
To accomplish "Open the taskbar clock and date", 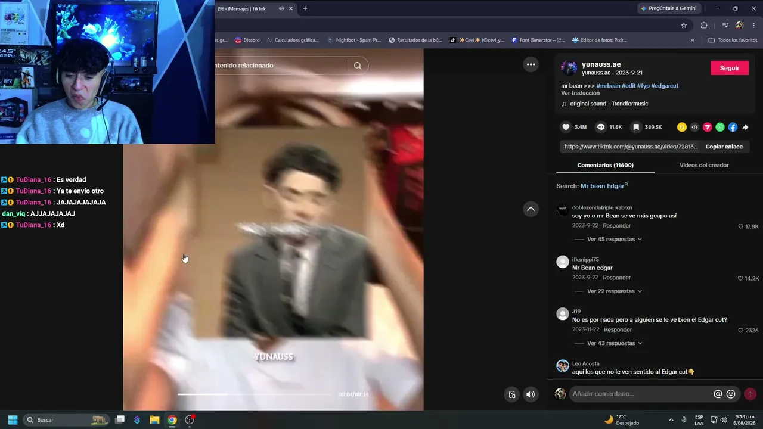I will [743, 419].
